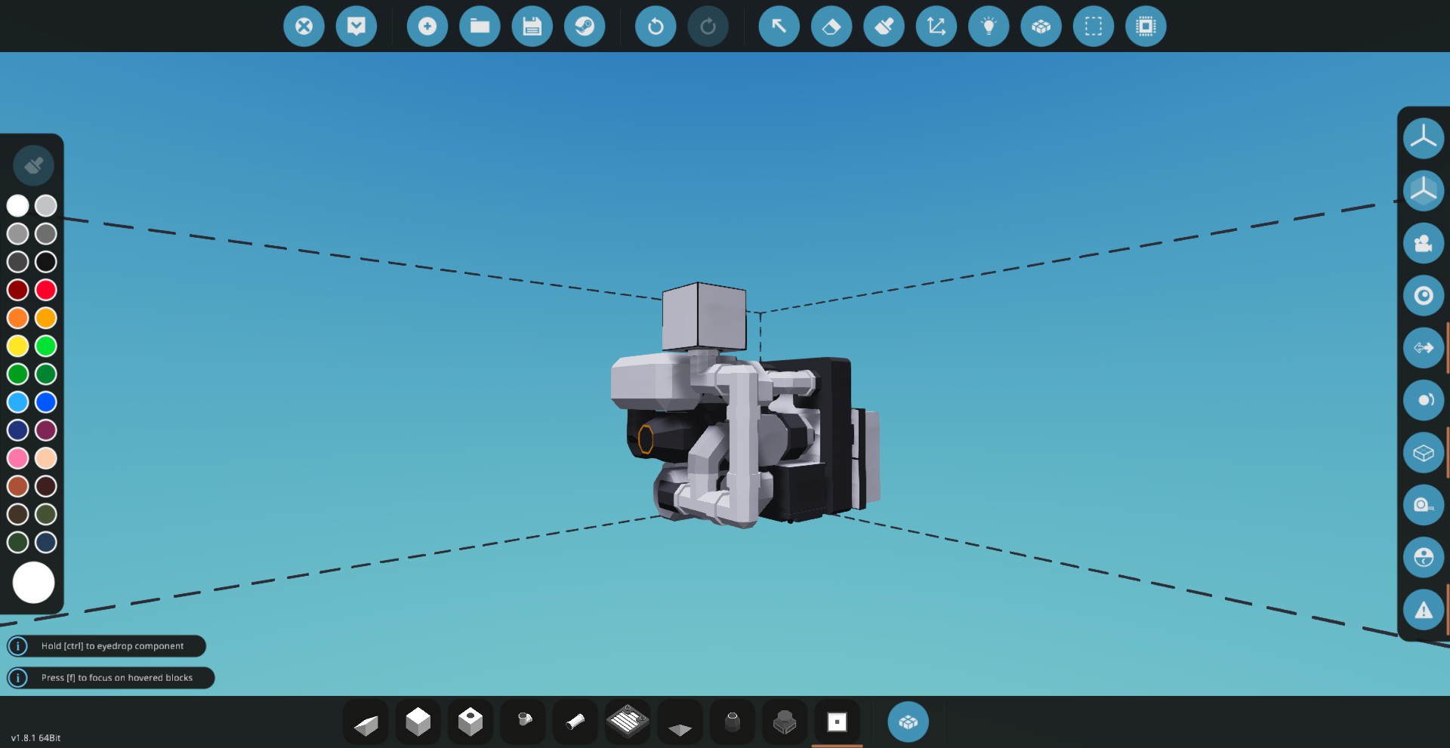Open the Steam Workshop icon
Image resolution: width=1450 pixels, height=748 pixels.
click(585, 26)
